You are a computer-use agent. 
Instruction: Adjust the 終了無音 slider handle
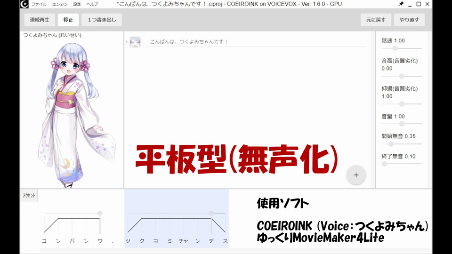pos(384,164)
